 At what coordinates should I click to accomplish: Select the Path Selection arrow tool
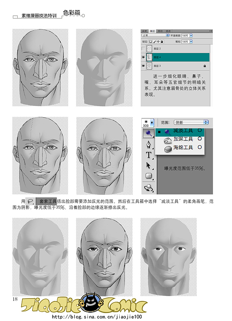pos(149,165)
